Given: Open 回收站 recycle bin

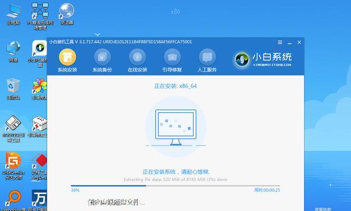Looking at the screenshot, I should point(13,89).
